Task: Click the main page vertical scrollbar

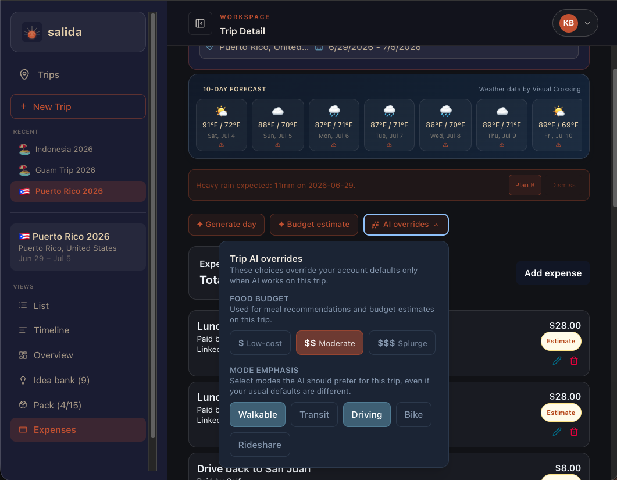Action: (x=615, y=138)
